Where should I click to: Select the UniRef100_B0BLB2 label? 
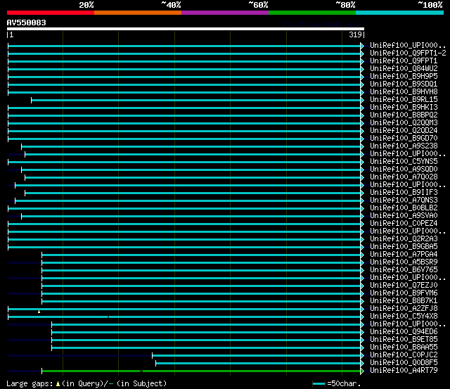click(x=404, y=208)
